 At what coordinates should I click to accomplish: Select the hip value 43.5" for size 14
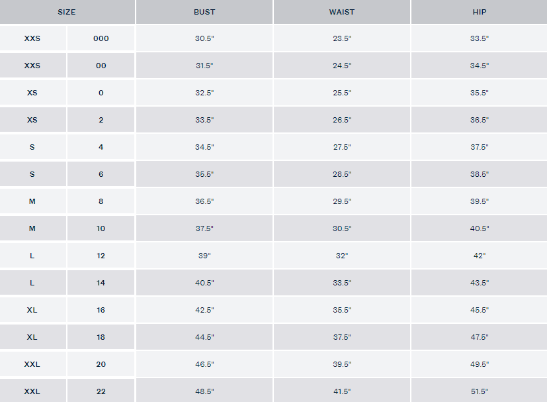coord(479,283)
